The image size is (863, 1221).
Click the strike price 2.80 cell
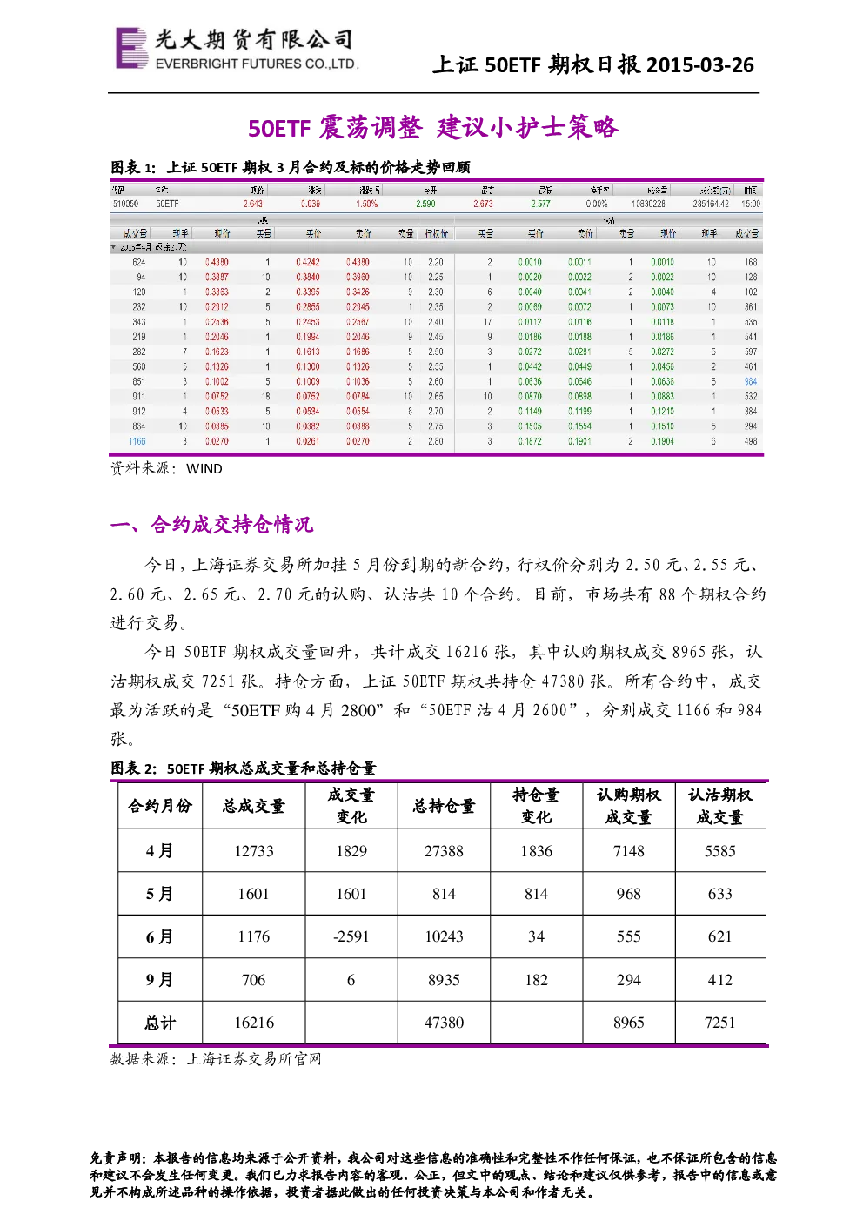[436, 441]
